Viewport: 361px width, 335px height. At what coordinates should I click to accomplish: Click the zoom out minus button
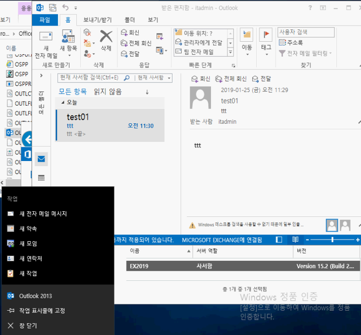pyautogui.click(x=307, y=240)
